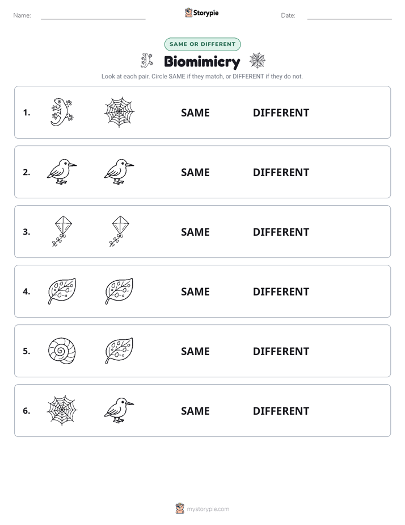Choose SAME for question 3
405x525 pixels.
[195, 232]
